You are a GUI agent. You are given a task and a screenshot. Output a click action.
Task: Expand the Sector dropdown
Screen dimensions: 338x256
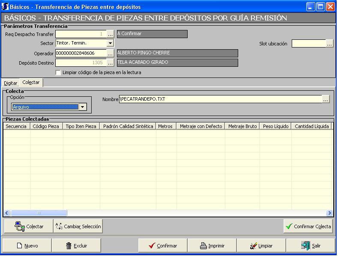(x=110, y=43)
